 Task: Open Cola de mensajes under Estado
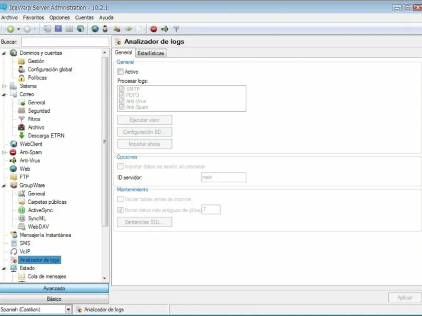coord(47,276)
